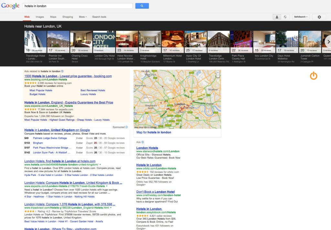This screenshot has height=230, width=331.
Task: Open the Travelodge Hotel thumbnail
Action: pyautogui.click(x=35, y=42)
